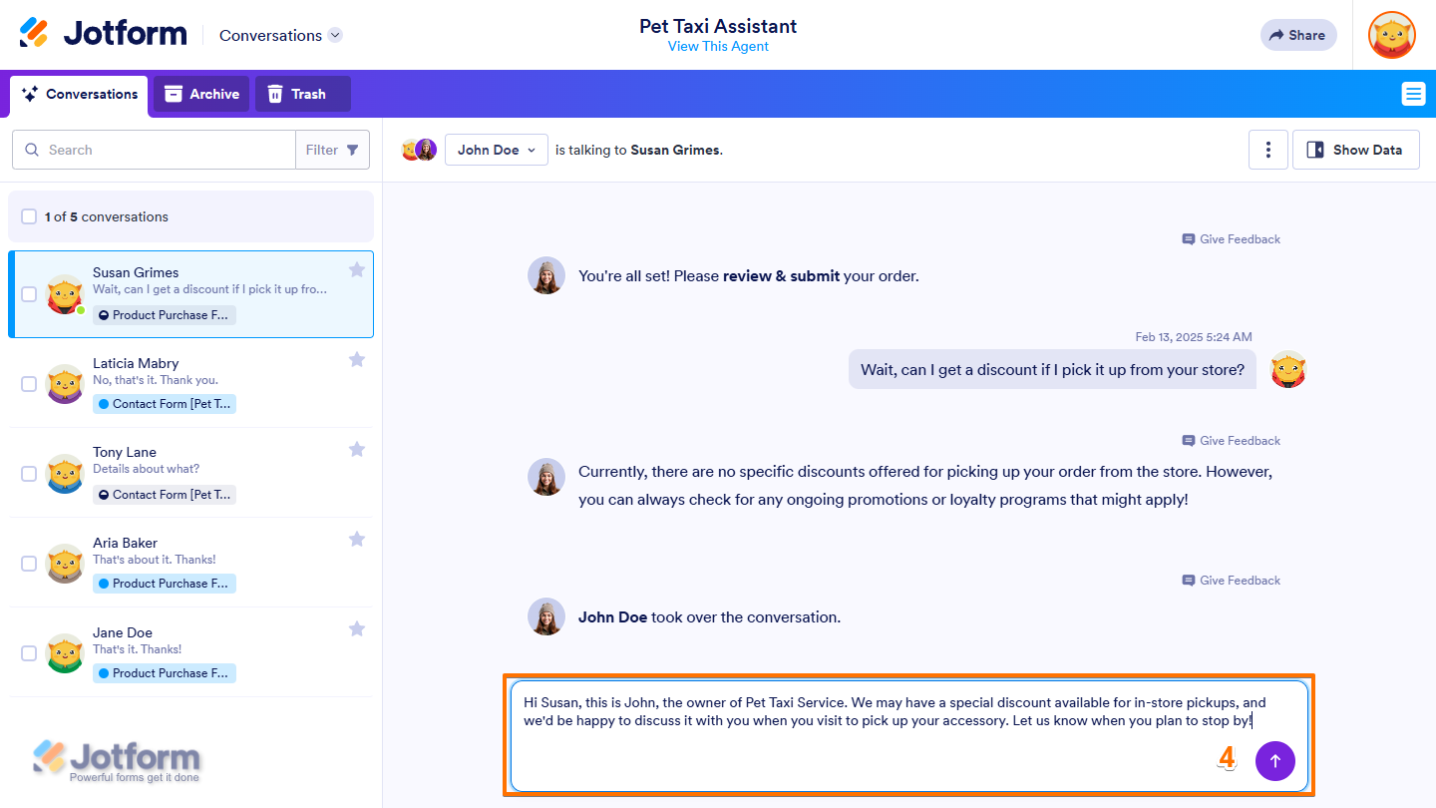Click the hamburger list icon at top right
This screenshot has width=1436, height=808.
pos(1413,94)
